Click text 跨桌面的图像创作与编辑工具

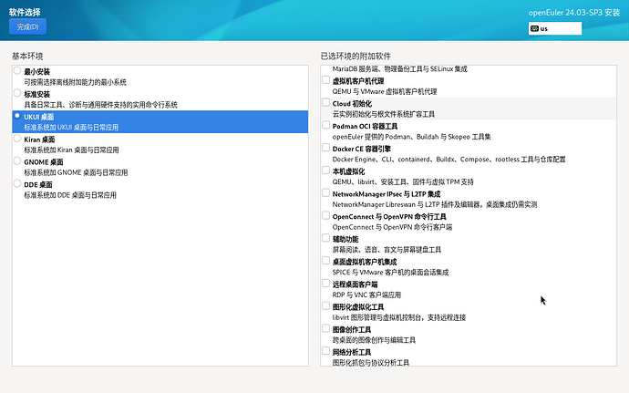(x=374, y=340)
